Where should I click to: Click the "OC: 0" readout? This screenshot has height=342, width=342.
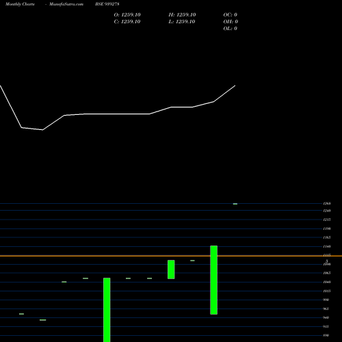pos(231,15)
